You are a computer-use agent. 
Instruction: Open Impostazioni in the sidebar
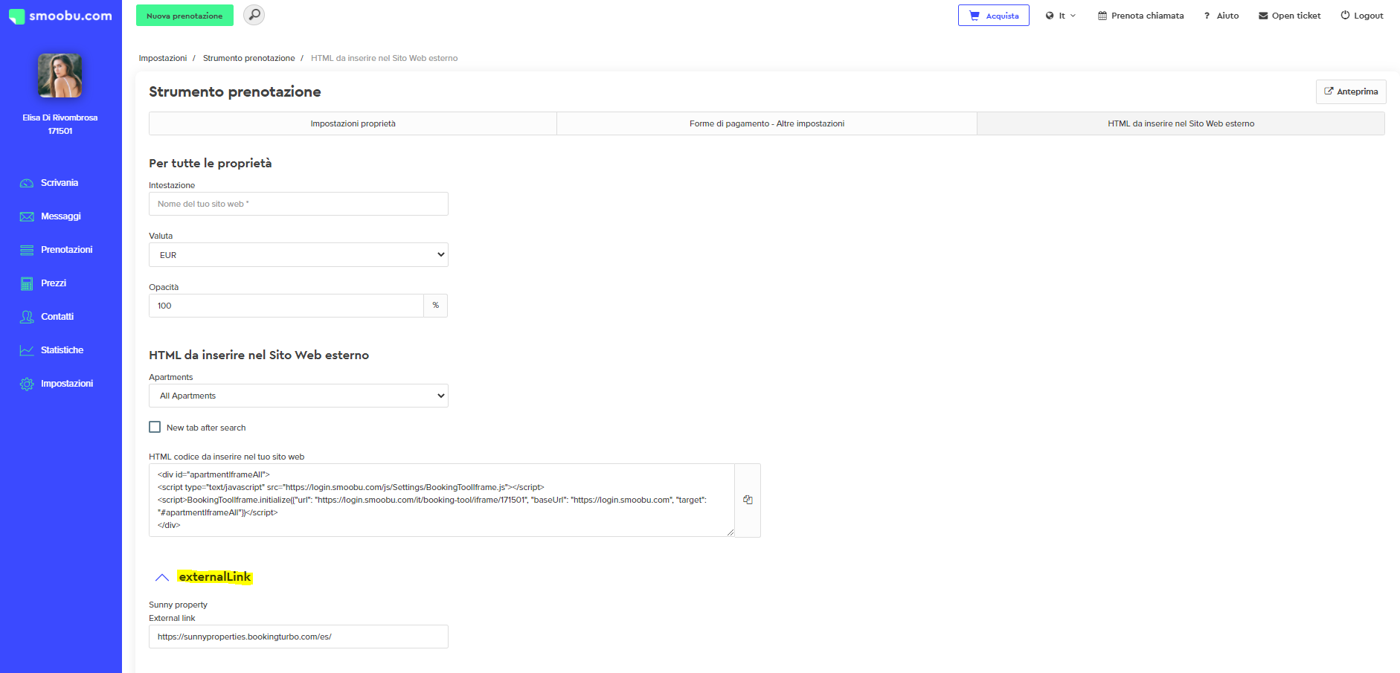click(67, 384)
